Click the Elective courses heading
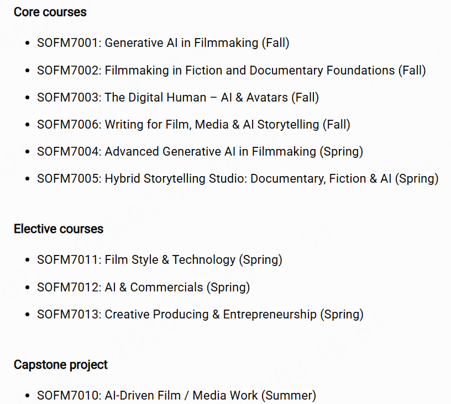 pos(59,229)
